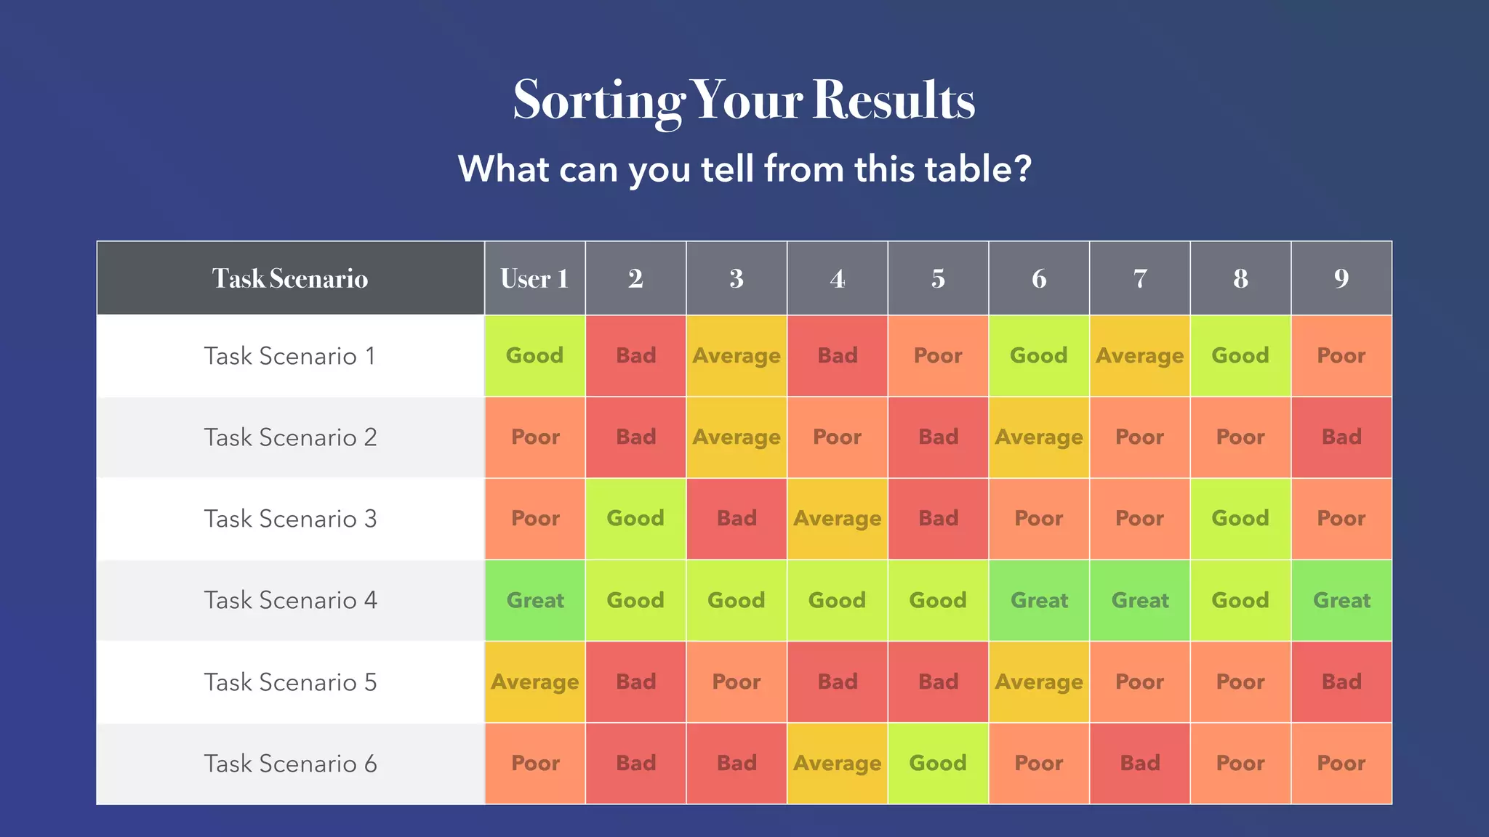Click the 'Sorting Your Results' title

coord(744,100)
